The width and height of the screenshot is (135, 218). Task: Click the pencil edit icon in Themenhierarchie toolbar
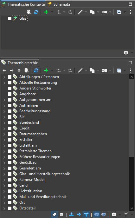pos(80,70)
